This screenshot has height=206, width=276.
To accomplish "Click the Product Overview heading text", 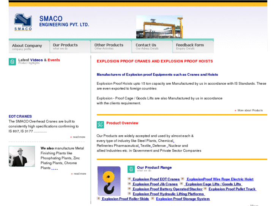I will click(122, 123).
